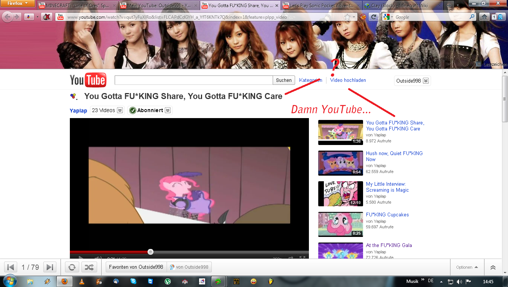Open uTorrent from the taskbar
The image size is (508, 287).
click(168, 281)
